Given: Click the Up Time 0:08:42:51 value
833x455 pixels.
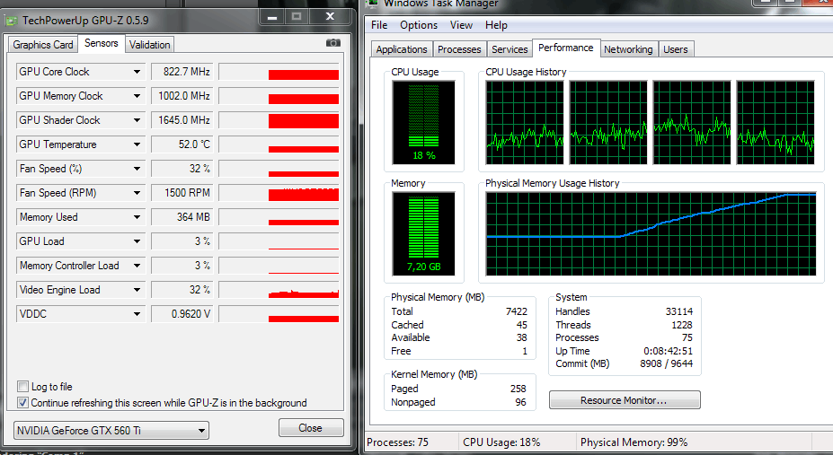Looking at the screenshot, I should [x=668, y=351].
